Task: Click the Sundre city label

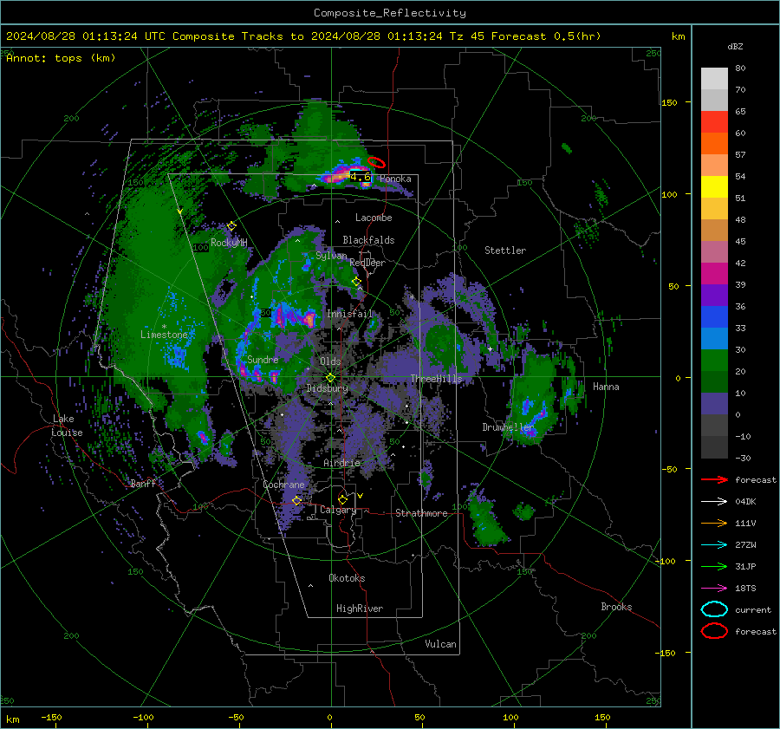Action: [x=263, y=359]
